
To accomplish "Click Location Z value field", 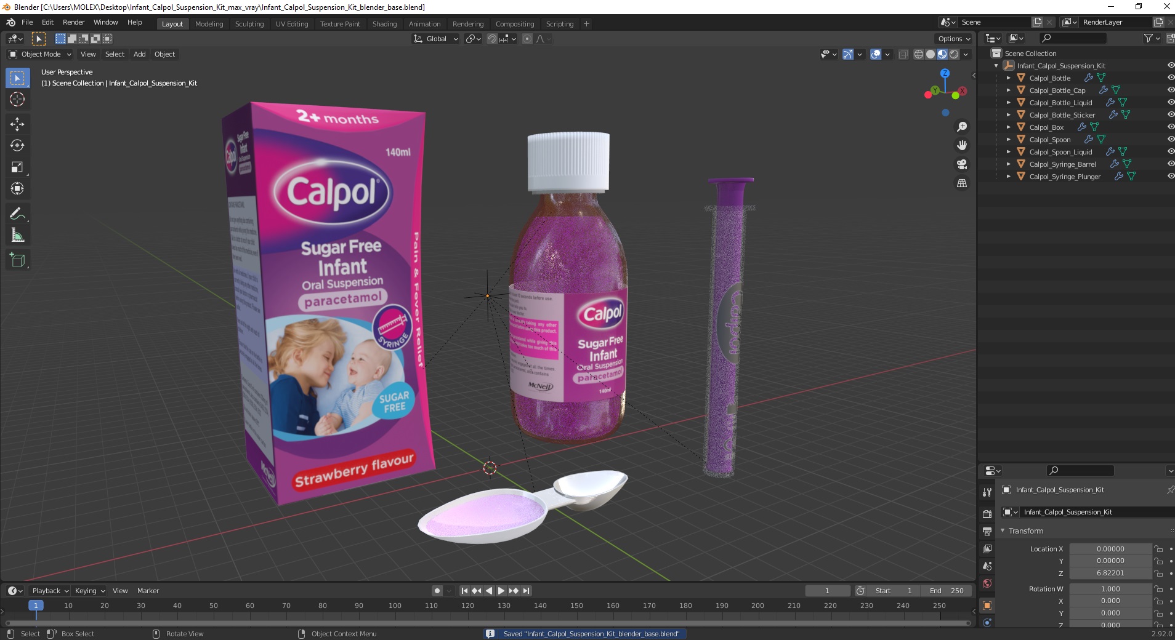I will (1110, 573).
